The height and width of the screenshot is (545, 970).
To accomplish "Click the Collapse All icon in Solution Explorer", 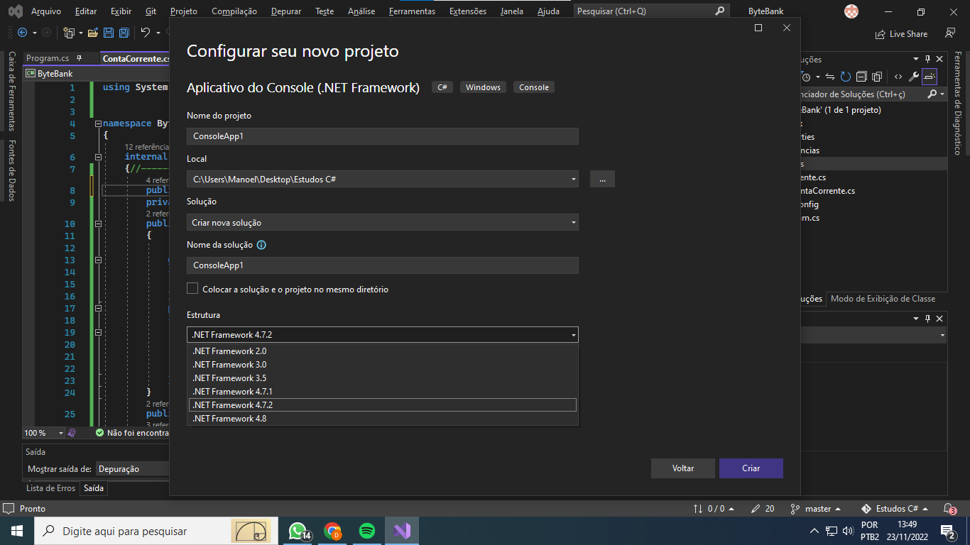I will coord(861,76).
